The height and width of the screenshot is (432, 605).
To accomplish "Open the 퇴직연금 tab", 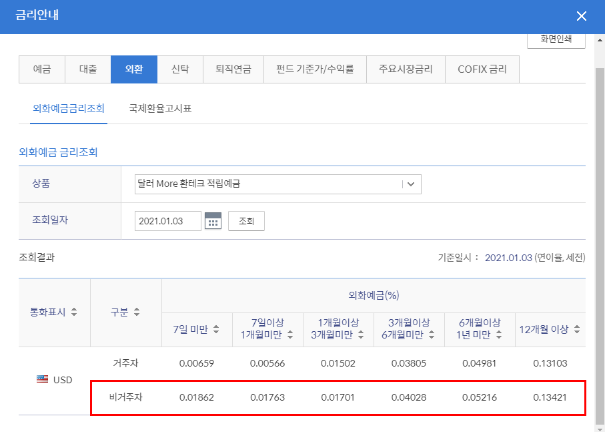I will (233, 69).
